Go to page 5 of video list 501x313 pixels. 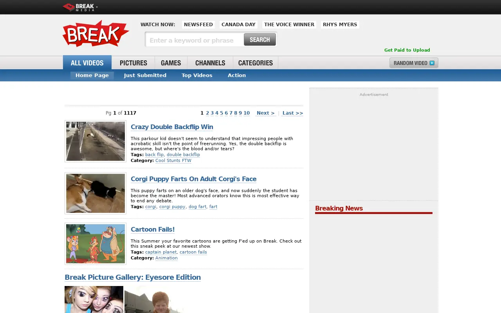[x=222, y=113]
